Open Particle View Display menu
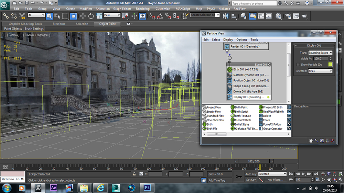This screenshot has height=193, width=344. pos(228,39)
